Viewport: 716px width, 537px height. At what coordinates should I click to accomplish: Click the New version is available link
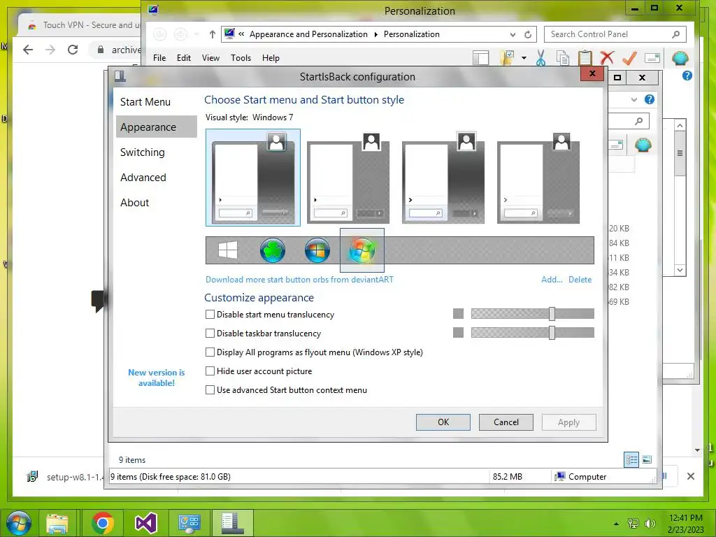pyautogui.click(x=156, y=378)
